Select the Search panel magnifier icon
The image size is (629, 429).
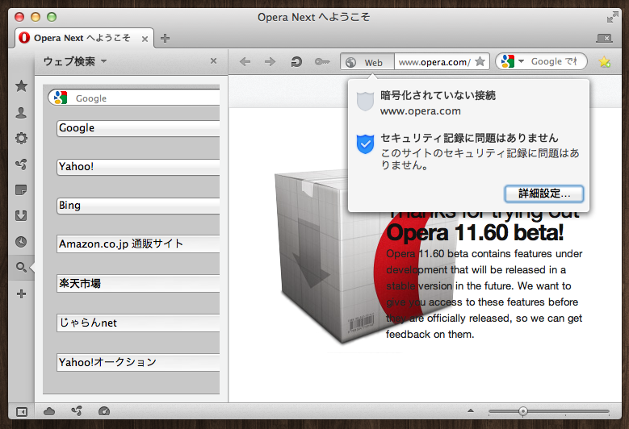(21, 267)
